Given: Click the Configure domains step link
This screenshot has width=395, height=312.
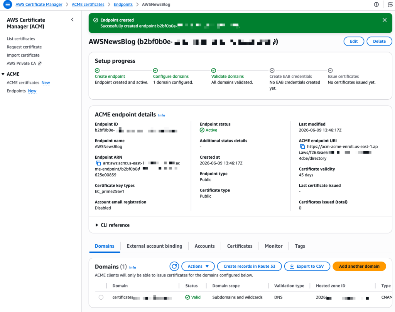Looking at the screenshot, I should click(171, 77).
